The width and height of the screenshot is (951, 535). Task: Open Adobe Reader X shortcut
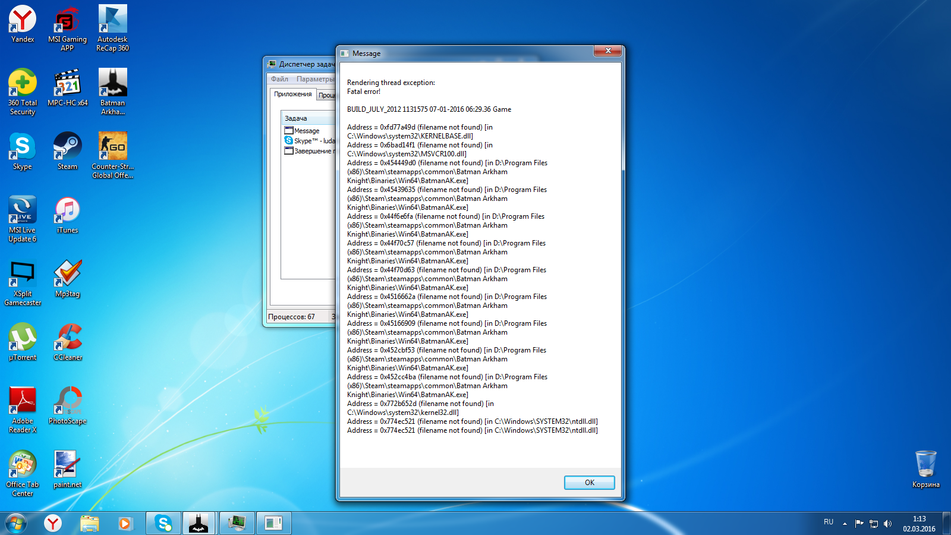coord(23,410)
